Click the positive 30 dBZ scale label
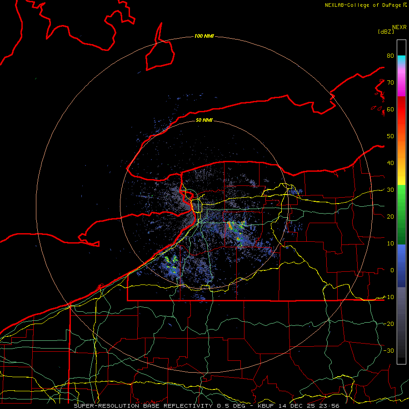Image resolution: width=409 pixels, height=409 pixels. coord(390,190)
